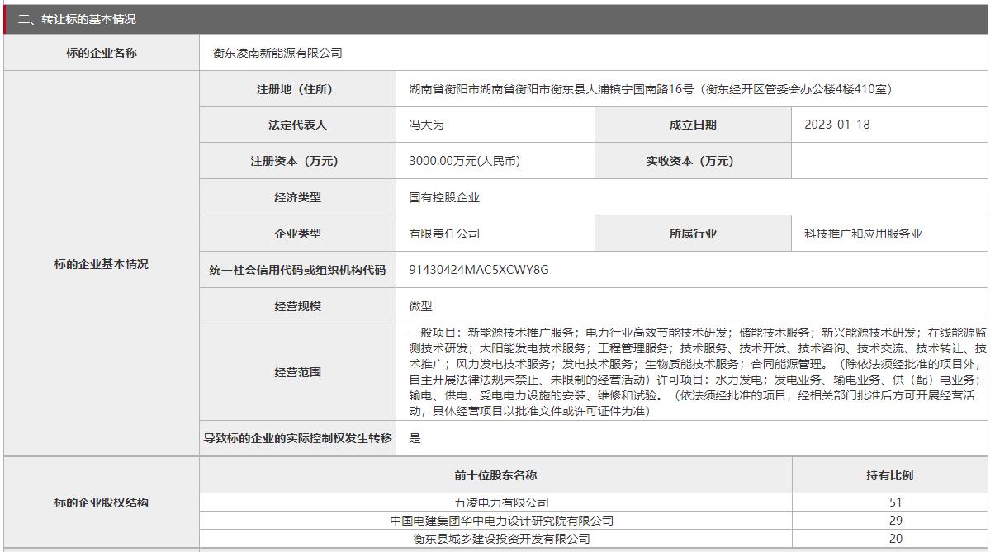Click the empty 实收资本 value cell
Screen dimensions: 995x552
pos(888,162)
